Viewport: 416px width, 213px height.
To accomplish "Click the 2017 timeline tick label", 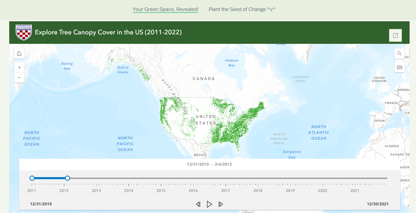I will pyautogui.click(x=226, y=191).
